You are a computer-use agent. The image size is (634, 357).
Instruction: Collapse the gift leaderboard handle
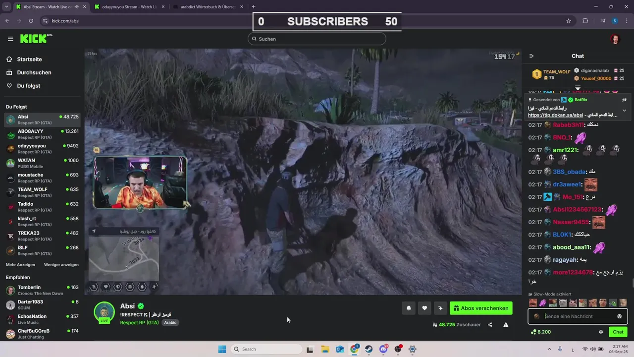578,88
